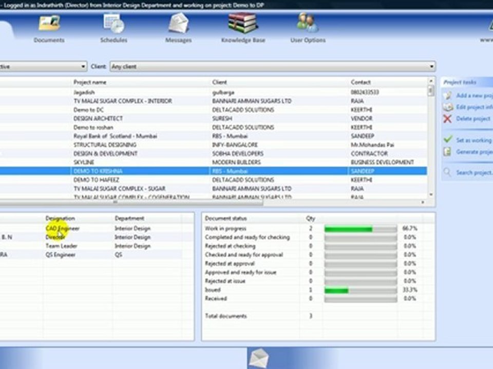Click the Contact column header
The image size is (493, 369).
pyautogui.click(x=361, y=82)
